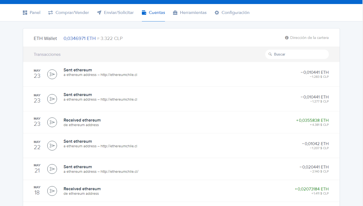Viewport: 363px width, 206px height.
Task: Open the Panel tab
Action: click(x=31, y=13)
